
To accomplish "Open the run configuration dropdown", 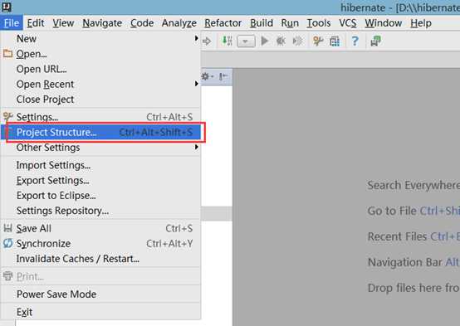I will 246,41.
